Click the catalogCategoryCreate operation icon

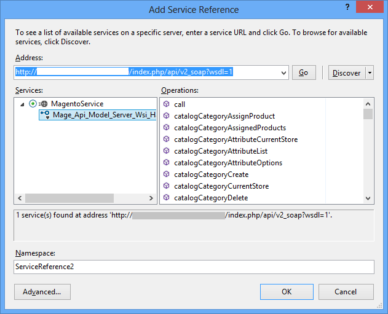pos(166,175)
